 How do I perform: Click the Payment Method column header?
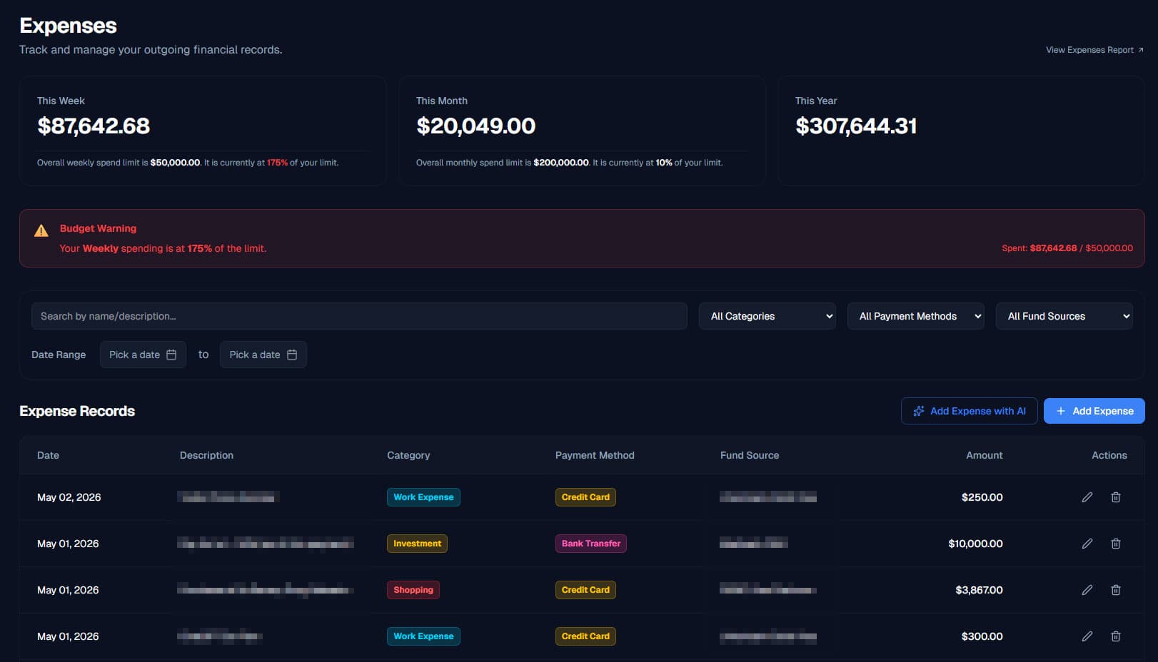[595, 455]
